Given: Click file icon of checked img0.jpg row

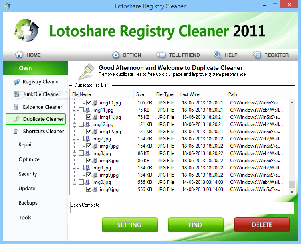Looking at the screenshot, I should pyautogui.click(x=95, y=189).
